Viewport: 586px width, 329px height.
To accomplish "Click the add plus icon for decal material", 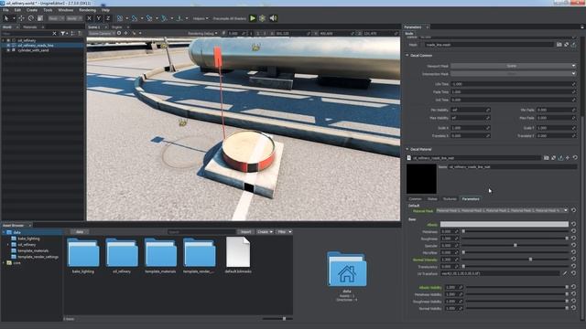I will 568,158.
